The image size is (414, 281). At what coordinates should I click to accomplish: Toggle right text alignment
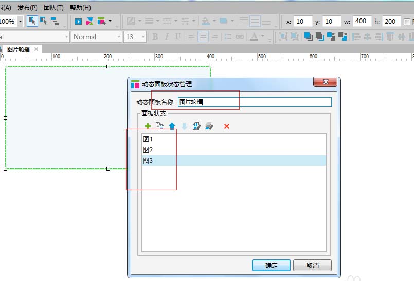(214, 36)
